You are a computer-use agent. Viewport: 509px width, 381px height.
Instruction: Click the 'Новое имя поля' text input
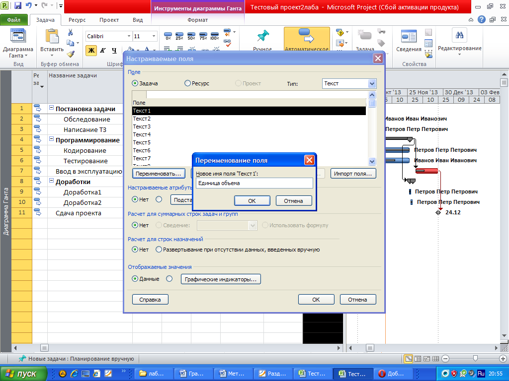pyautogui.click(x=254, y=183)
